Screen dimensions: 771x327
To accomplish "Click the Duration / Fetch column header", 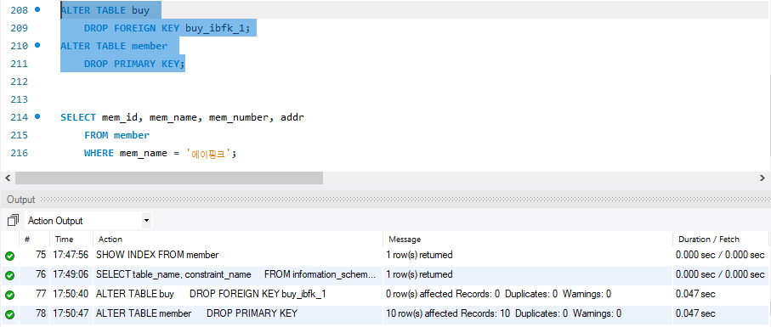I will [709, 240].
